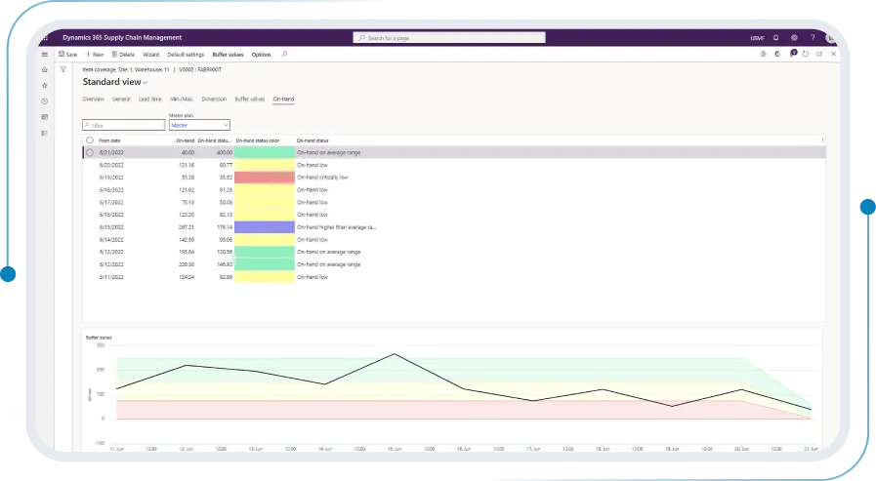Image resolution: width=876 pixels, height=481 pixels.
Task: Click On-hand value 267.21
Action: coord(186,227)
